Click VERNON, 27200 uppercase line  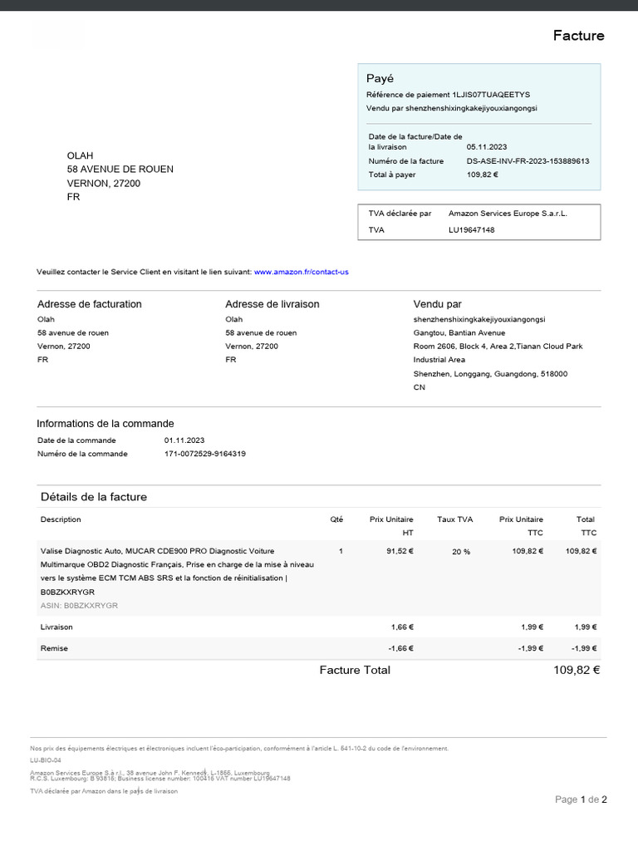(104, 184)
